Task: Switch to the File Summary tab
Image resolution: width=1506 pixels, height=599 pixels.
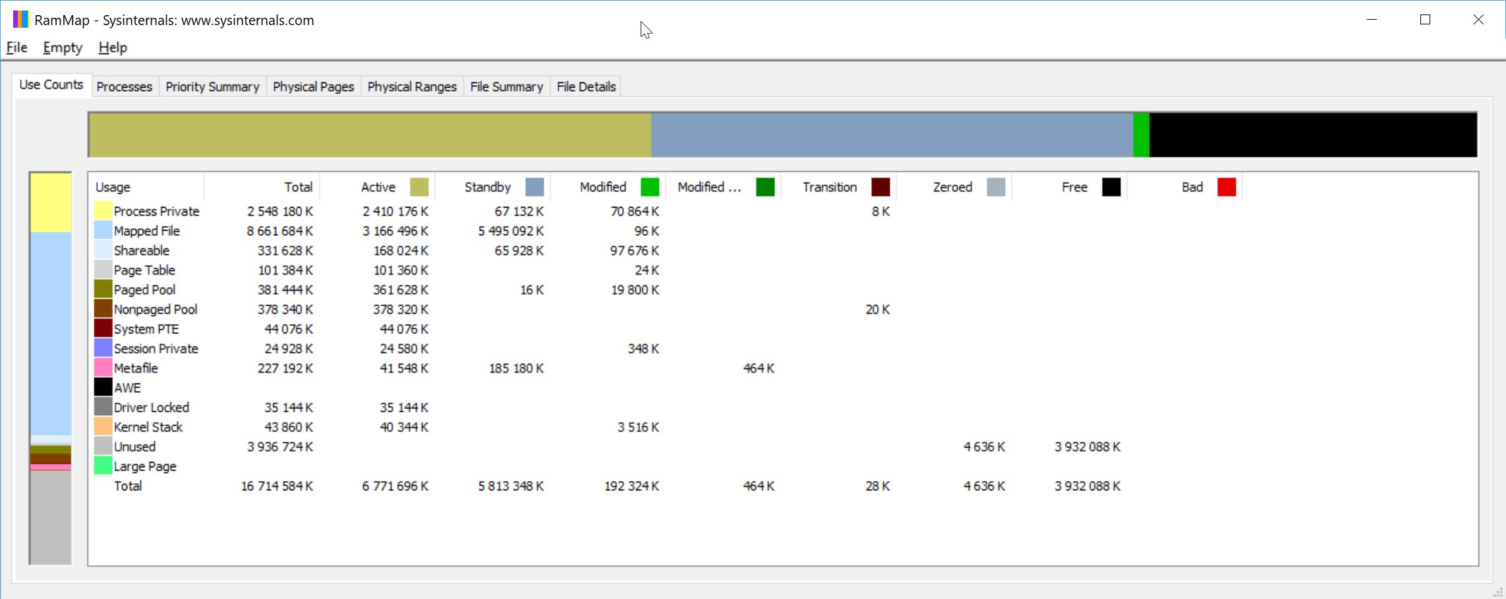Action: (x=506, y=87)
